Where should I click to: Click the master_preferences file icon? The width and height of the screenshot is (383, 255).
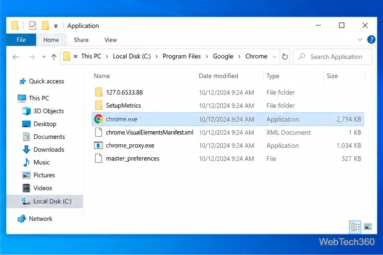tap(99, 158)
